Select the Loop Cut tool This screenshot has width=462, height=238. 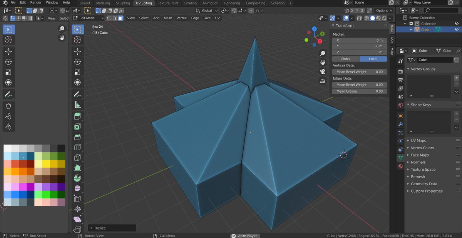[x=77, y=148]
